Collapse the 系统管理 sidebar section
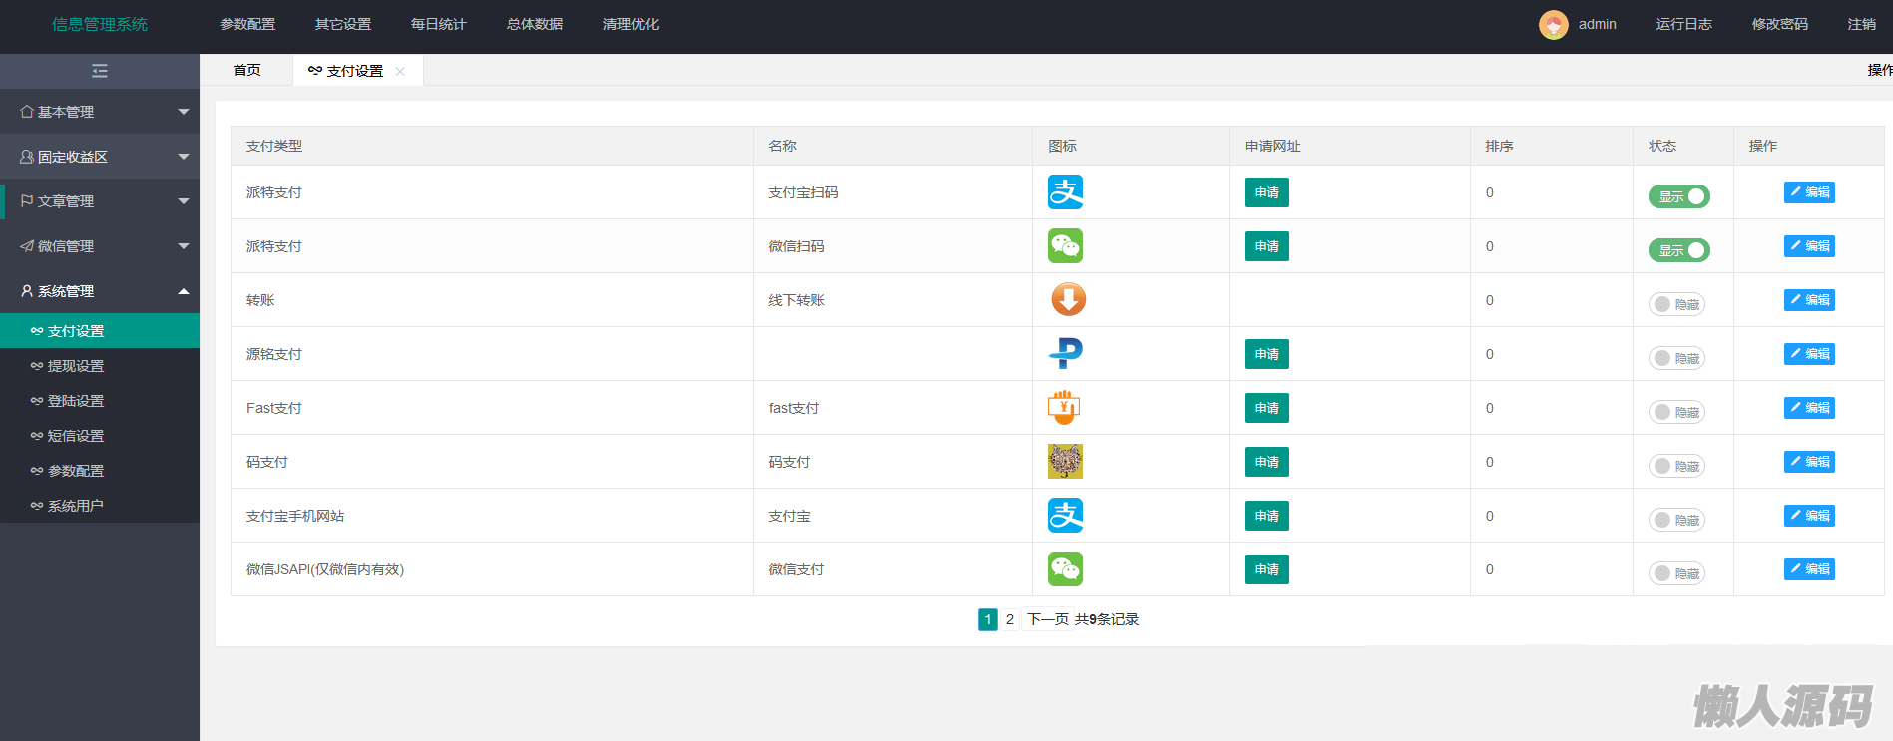Screen dimensions: 1893x741 coord(100,291)
